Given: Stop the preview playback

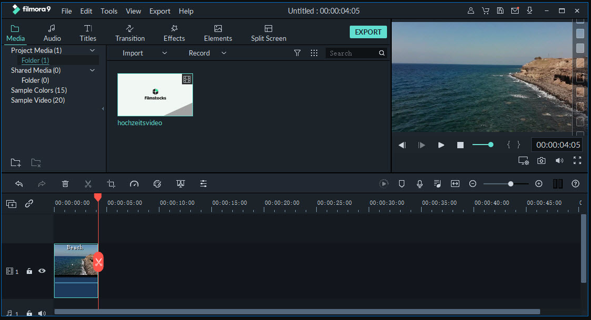Looking at the screenshot, I should coord(460,145).
